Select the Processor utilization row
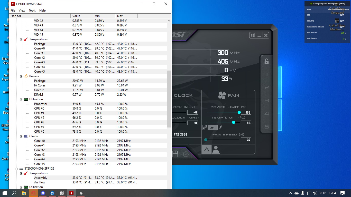This screenshot has width=351, height=197. [88, 104]
